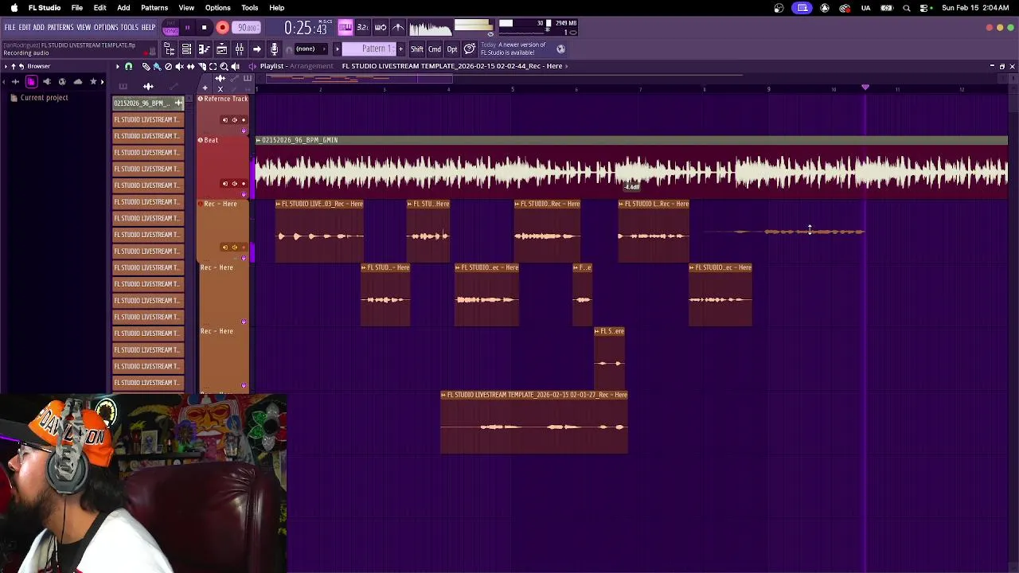The width and height of the screenshot is (1019, 573).
Task: Switch Pat/Song mode toggle
Action: coord(170,28)
